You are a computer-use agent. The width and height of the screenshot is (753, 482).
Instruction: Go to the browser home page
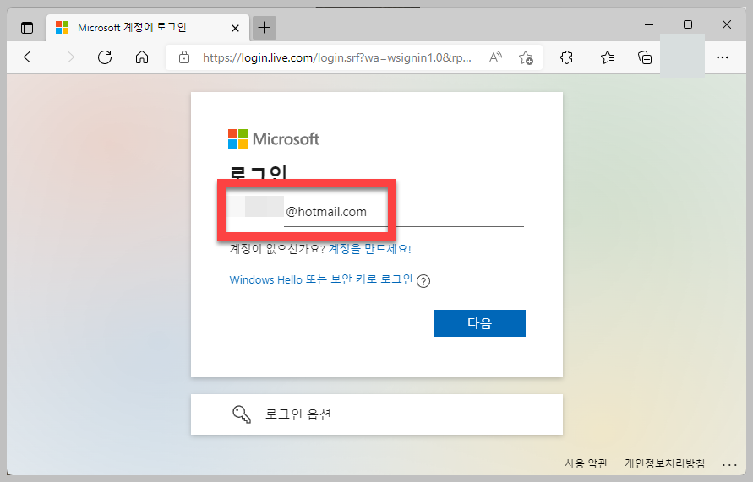click(142, 57)
